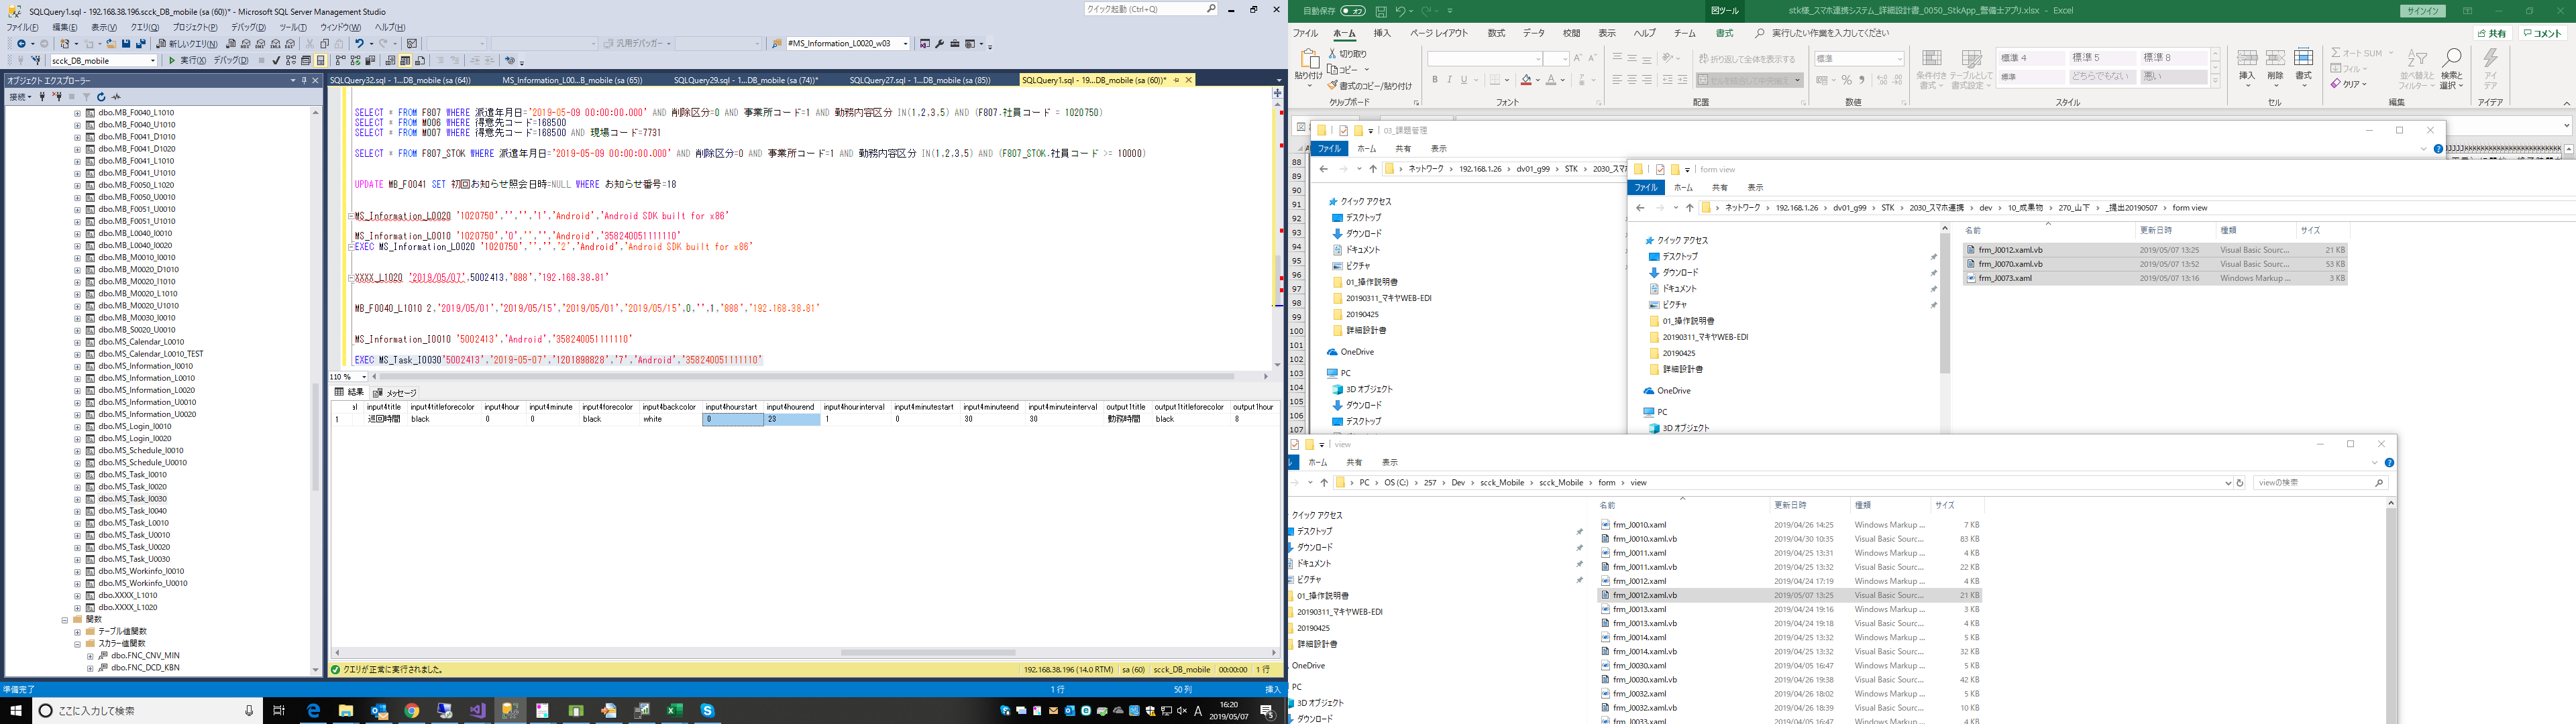The width and height of the screenshot is (2576, 724).
Task: Toggle Underline formatting in Excel ribbon
Action: [x=1464, y=80]
